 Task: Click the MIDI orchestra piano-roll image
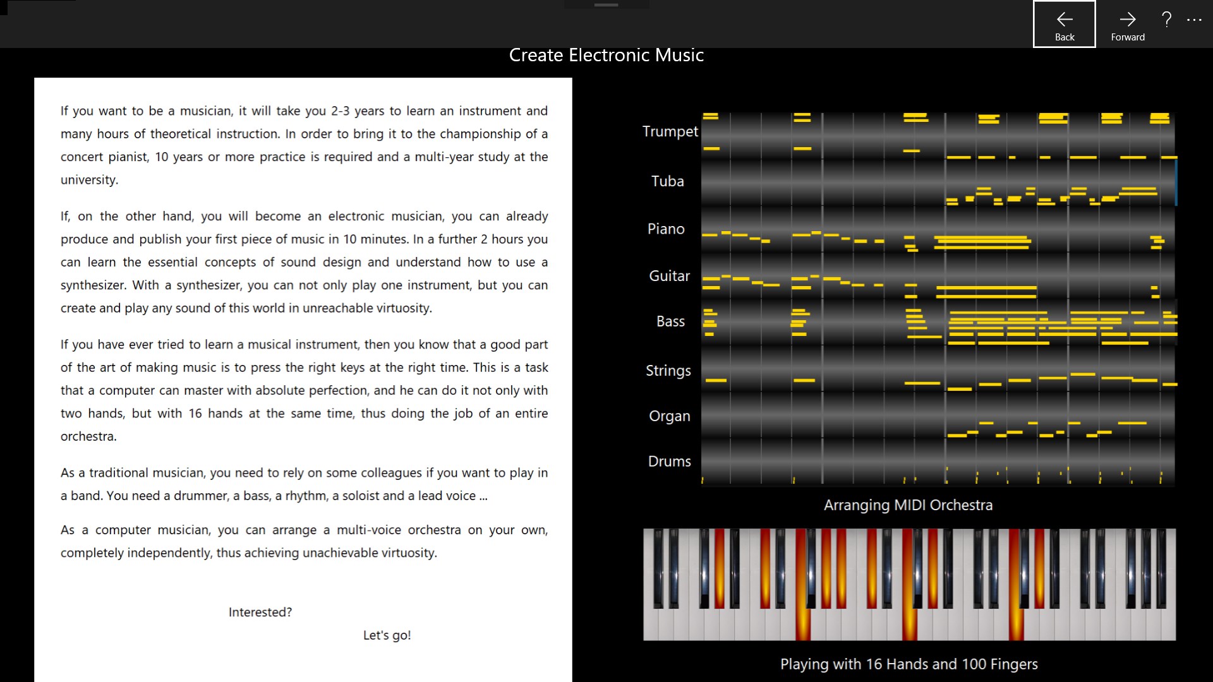point(938,299)
